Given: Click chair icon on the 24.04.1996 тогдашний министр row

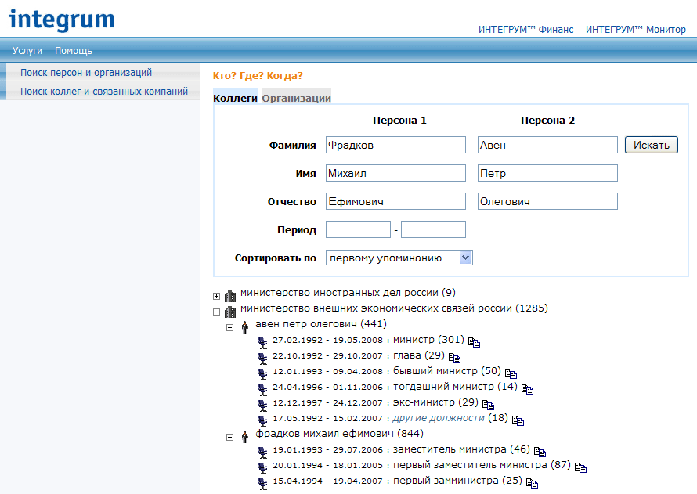Looking at the screenshot, I should pyautogui.click(x=263, y=390).
